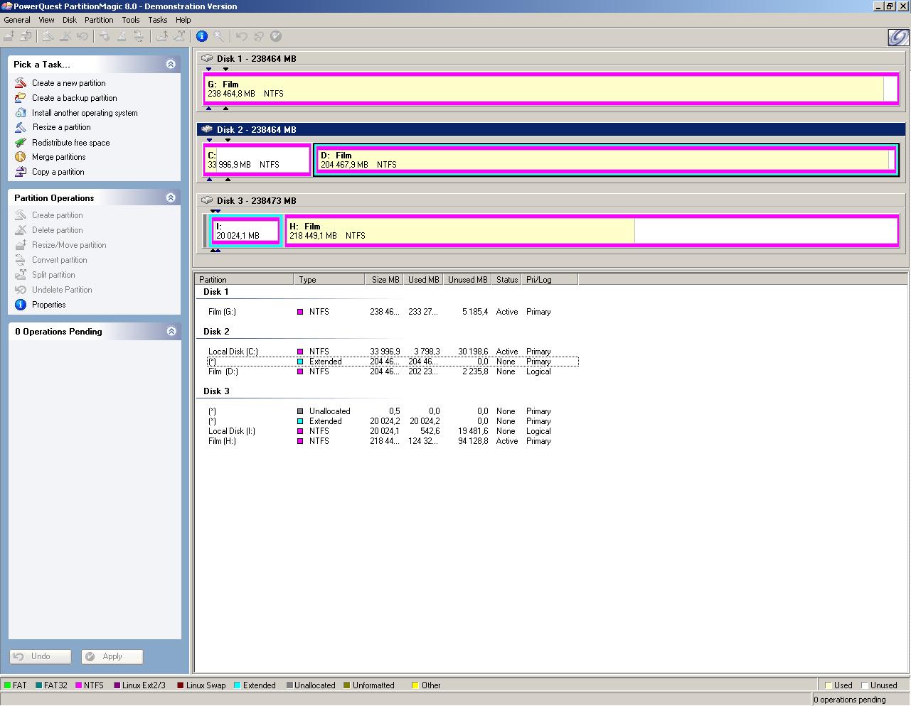Click the Properties icon in Partition Operations
The width and height of the screenshot is (911, 706).
point(21,305)
